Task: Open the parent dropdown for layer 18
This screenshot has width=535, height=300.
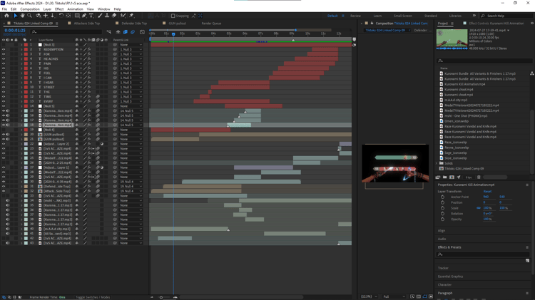Action: click(131, 125)
